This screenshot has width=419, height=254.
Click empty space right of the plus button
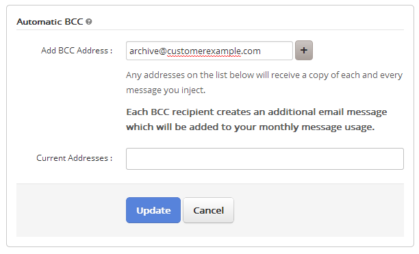(x=358, y=50)
